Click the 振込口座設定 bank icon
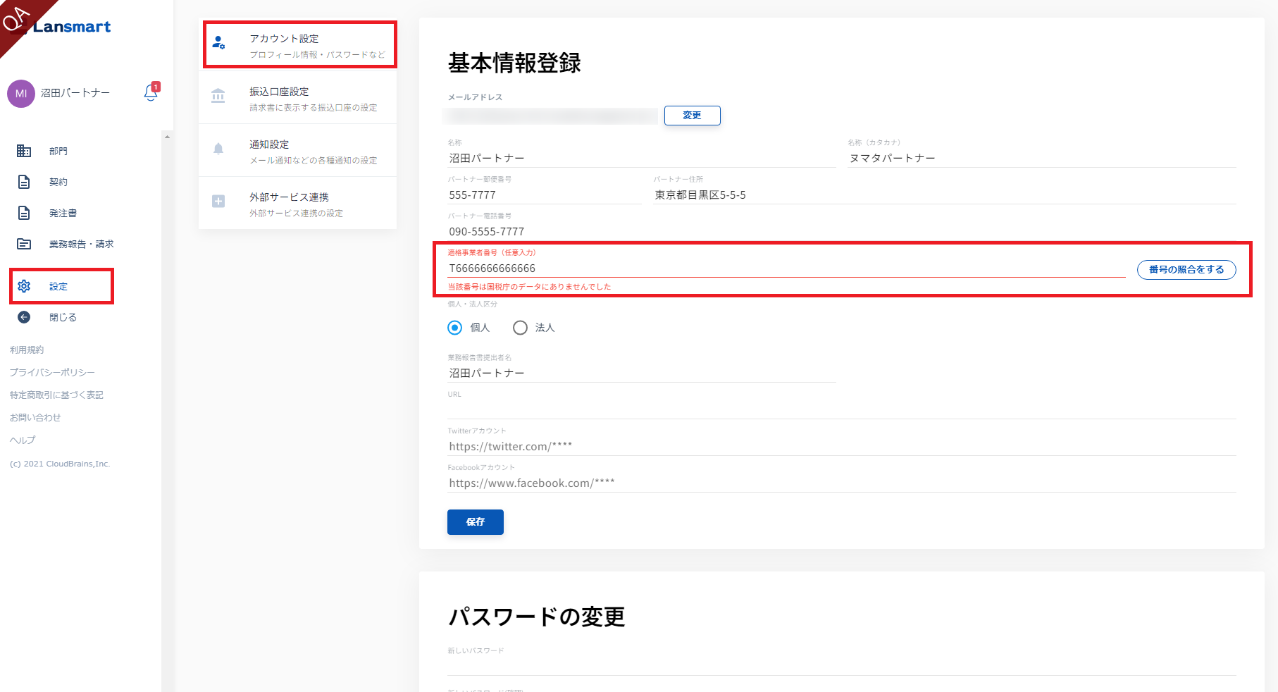Image resolution: width=1278 pixels, height=692 pixels. pos(218,97)
